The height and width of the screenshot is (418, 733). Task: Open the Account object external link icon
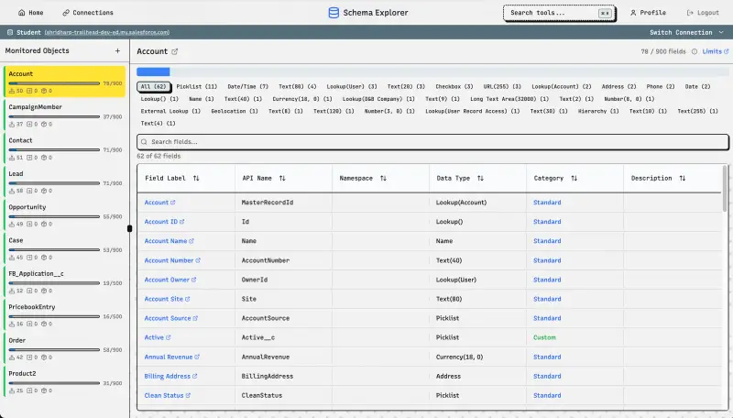(x=174, y=51)
